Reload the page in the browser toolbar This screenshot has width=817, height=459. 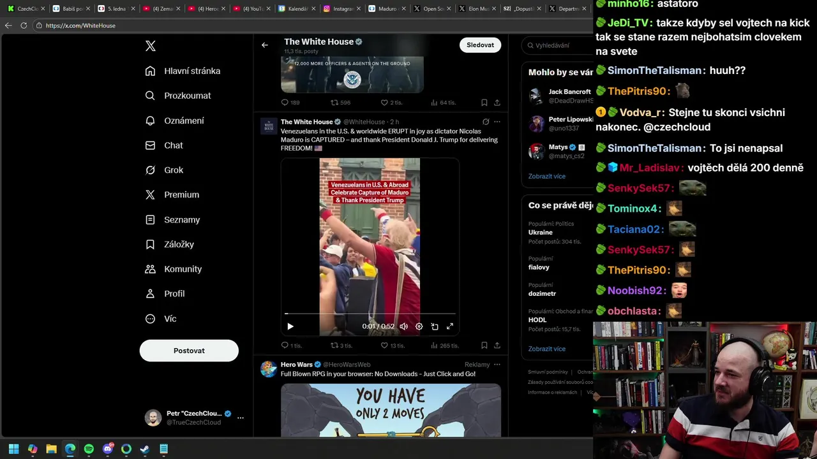24,25
